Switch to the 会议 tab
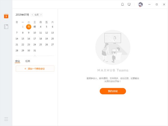The height and width of the screenshot is (126, 168). coord(17,61)
